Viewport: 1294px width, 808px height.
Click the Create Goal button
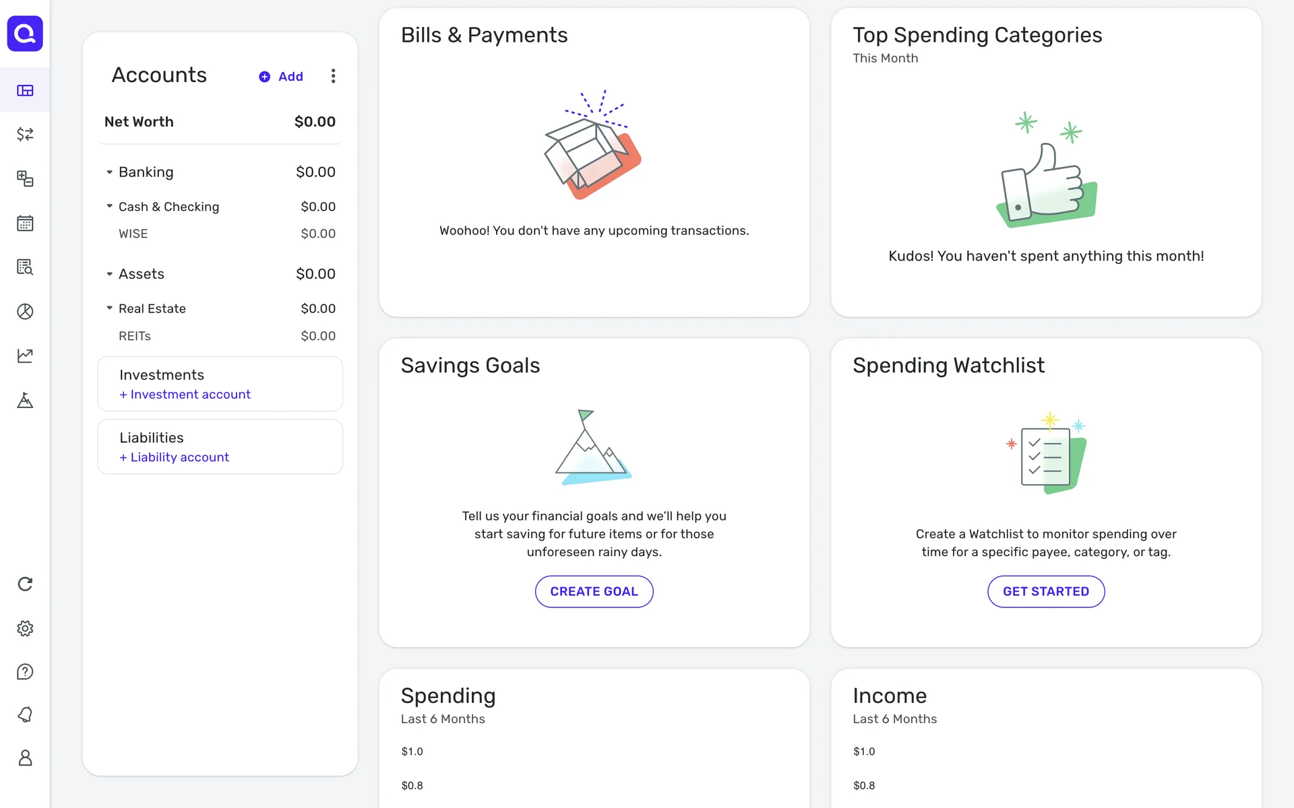(594, 591)
